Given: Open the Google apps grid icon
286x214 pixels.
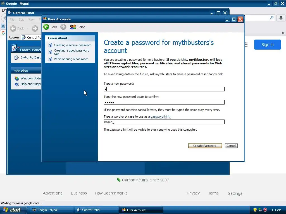Looking at the screenshot, I should tap(246, 45).
